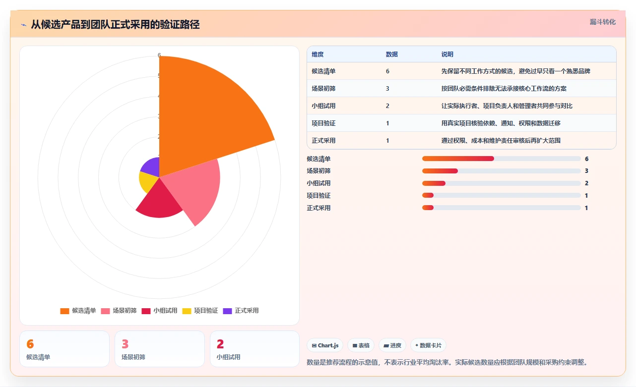Click the 说明 column header
The height and width of the screenshot is (387, 636).
pos(447,55)
